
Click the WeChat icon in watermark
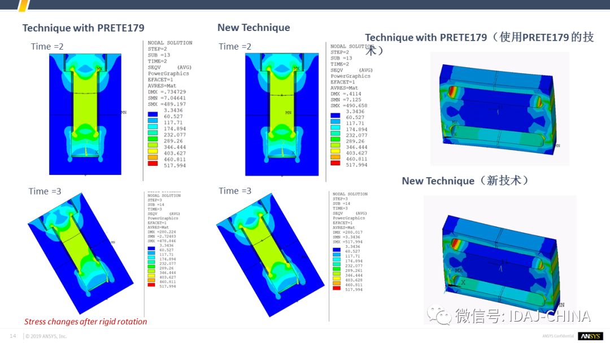pyautogui.click(x=439, y=315)
